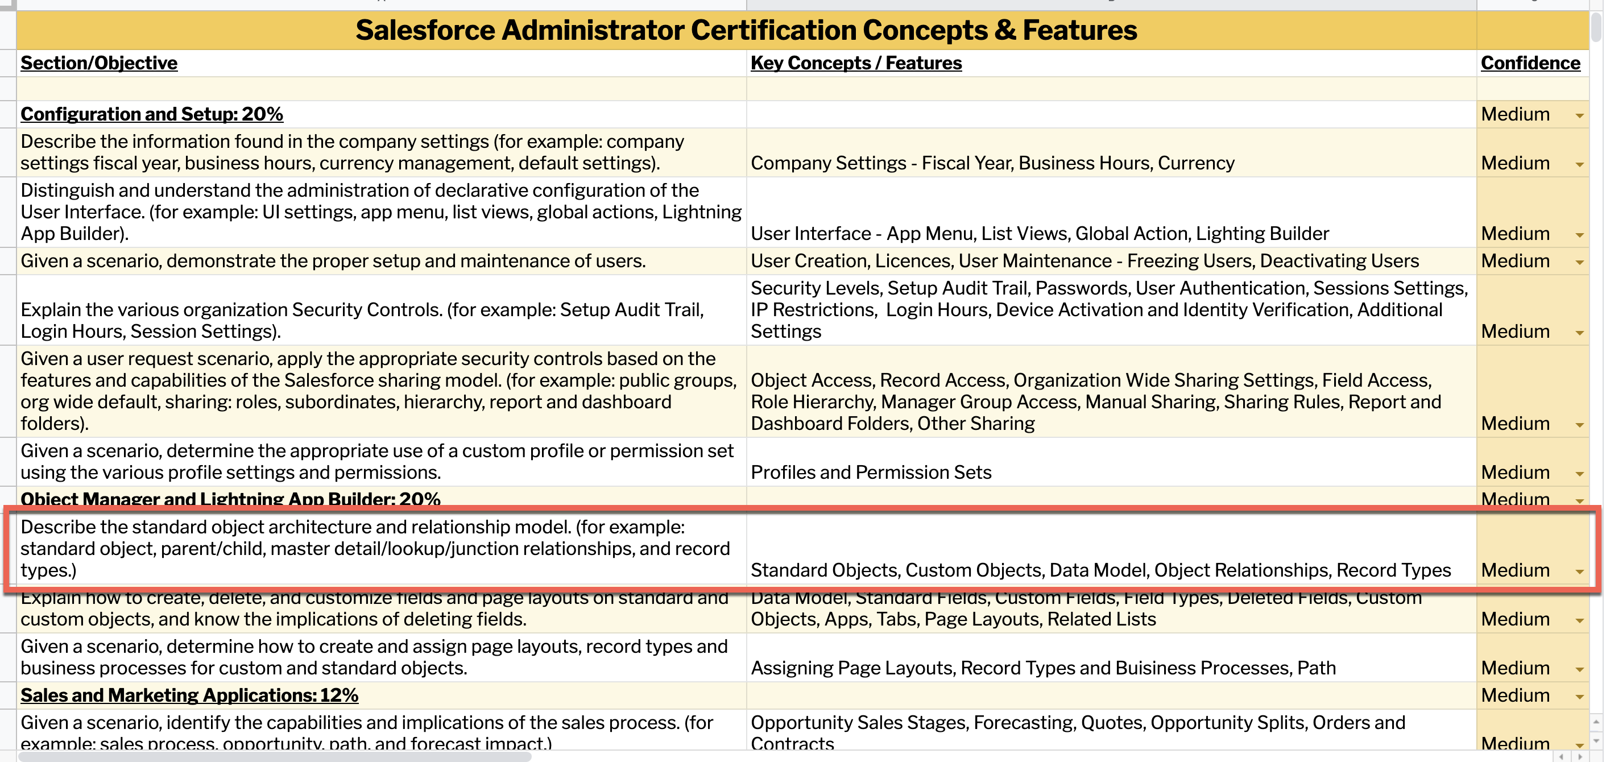Select cell 'Given a user request scenario, apply'
This screenshot has width=1606, height=762.
[382, 392]
